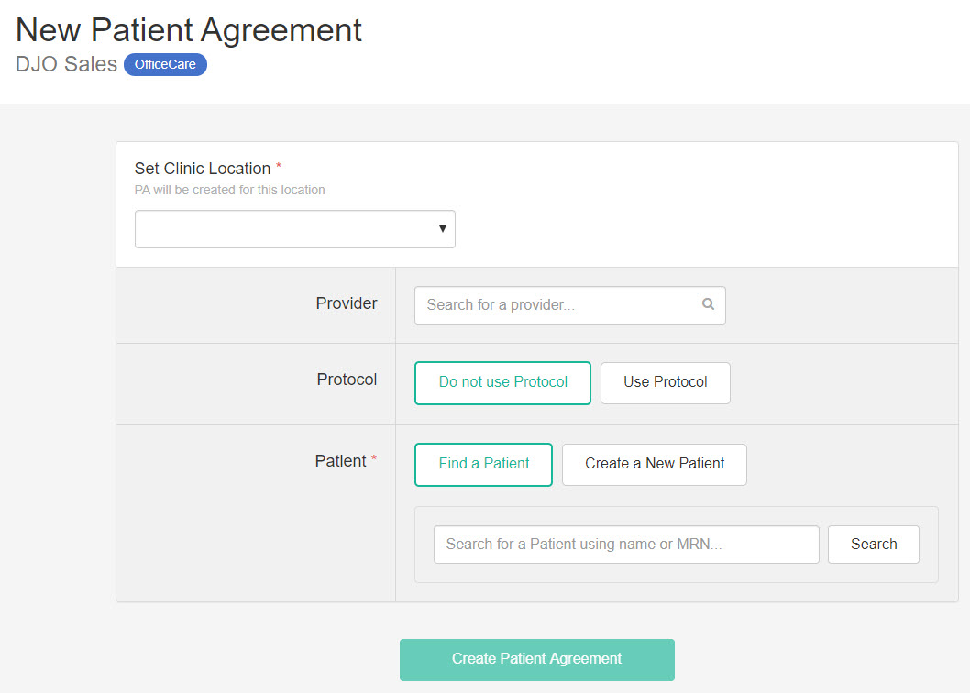Click the Search button for patient lookup

coord(872,544)
